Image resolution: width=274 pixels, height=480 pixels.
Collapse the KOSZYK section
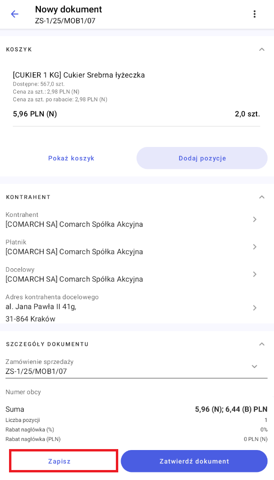point(262,49)
